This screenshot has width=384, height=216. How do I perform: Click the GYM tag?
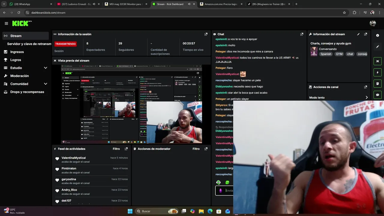point(339,54)
